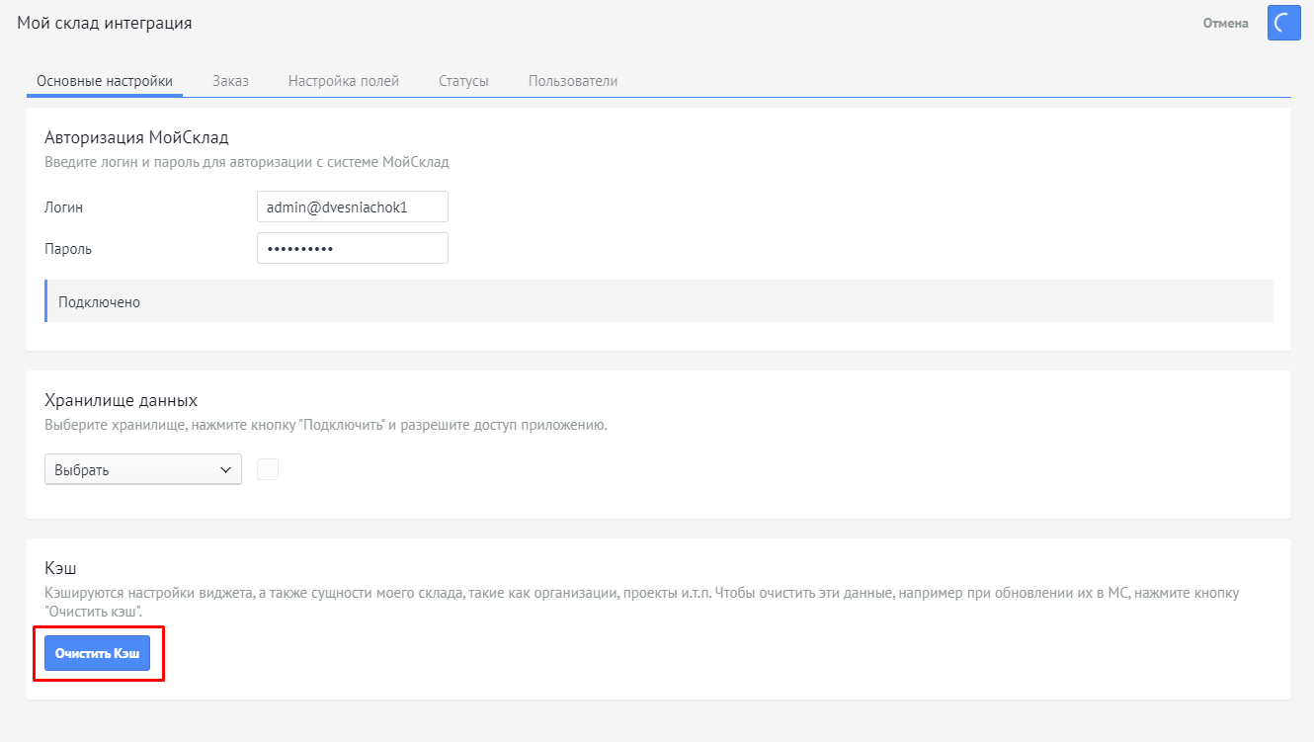
Task: Switch to the Основные настройки tab
Action: coord(105,81)
